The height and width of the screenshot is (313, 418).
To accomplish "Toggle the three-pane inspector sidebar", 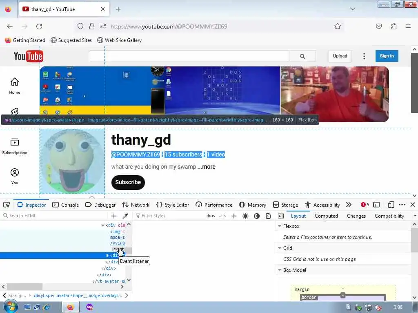I will tap(281, 216).
